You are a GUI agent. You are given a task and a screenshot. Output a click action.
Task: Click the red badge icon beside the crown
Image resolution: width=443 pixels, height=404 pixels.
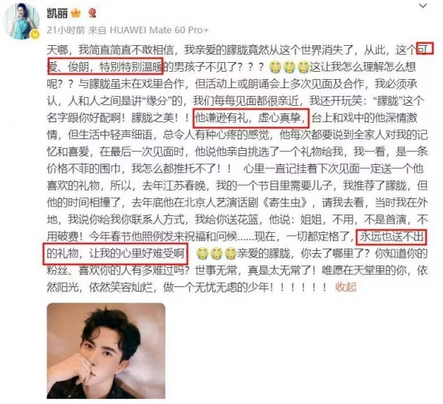point(92,13)
